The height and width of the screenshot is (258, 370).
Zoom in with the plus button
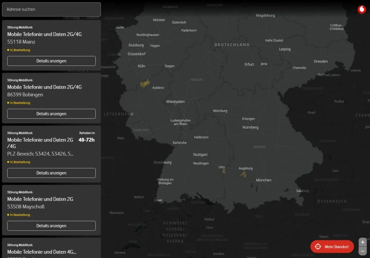[x=362, y=242]
